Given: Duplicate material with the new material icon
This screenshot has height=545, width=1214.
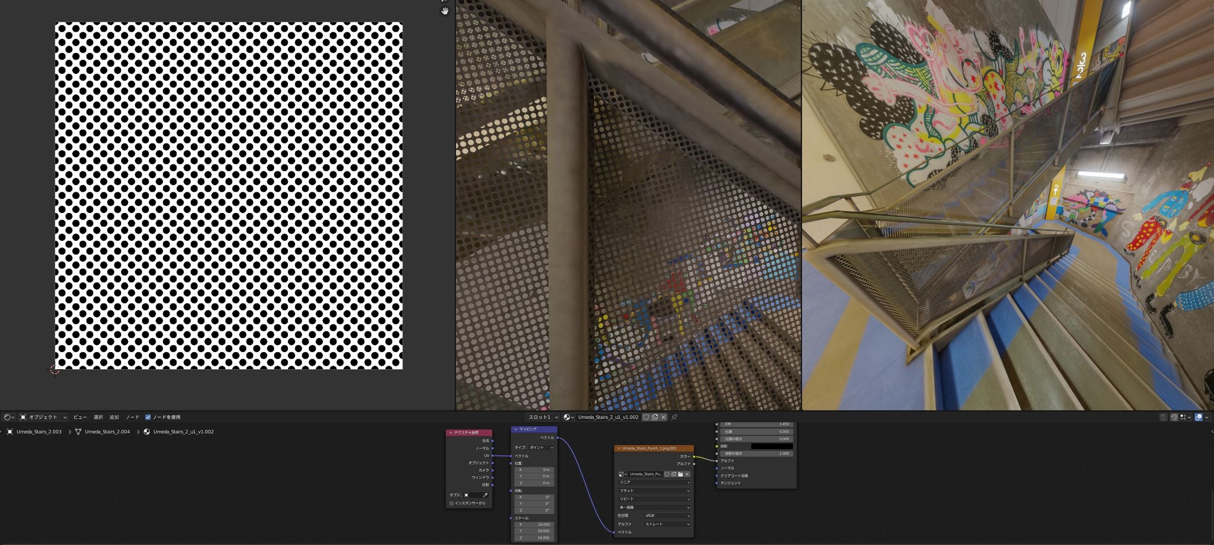Looking at the screenshot, I should click(x=655, y=417).
